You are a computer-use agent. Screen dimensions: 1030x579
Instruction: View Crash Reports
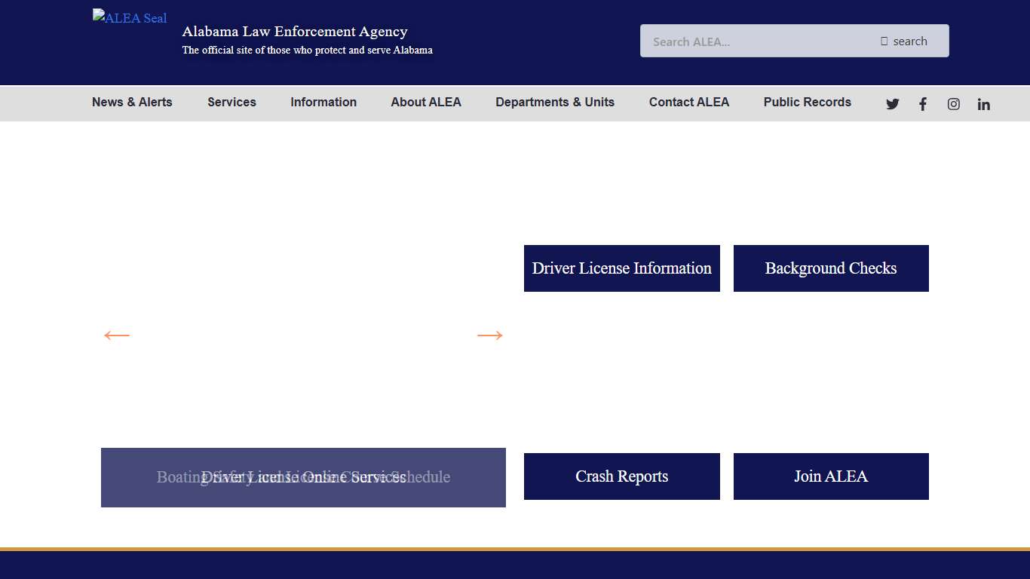pyautogui.click(x=621, y=476)
